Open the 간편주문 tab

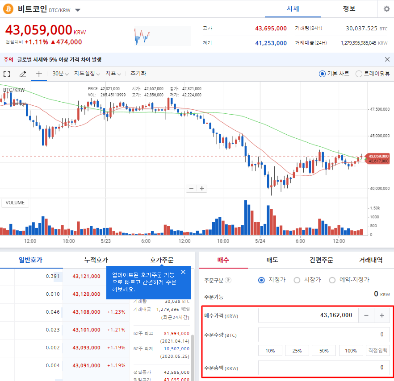[x=321, y=260]
